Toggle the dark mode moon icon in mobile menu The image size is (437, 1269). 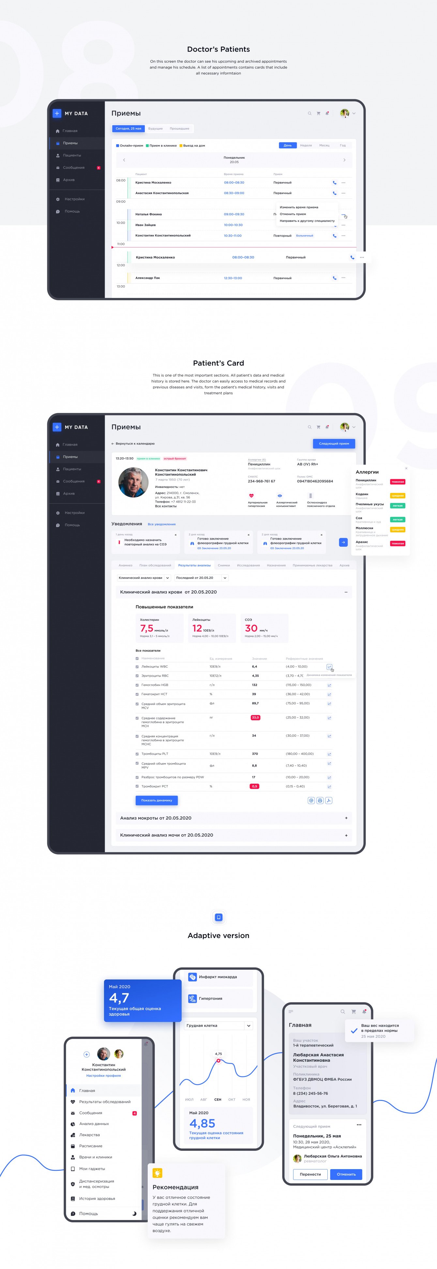click(134, 1213)
